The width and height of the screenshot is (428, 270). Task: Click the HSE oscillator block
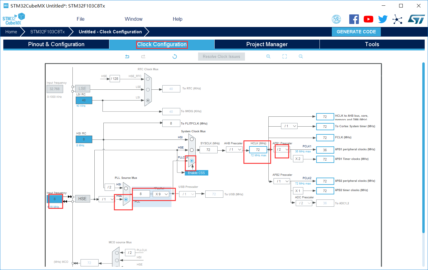click(82, 199)
